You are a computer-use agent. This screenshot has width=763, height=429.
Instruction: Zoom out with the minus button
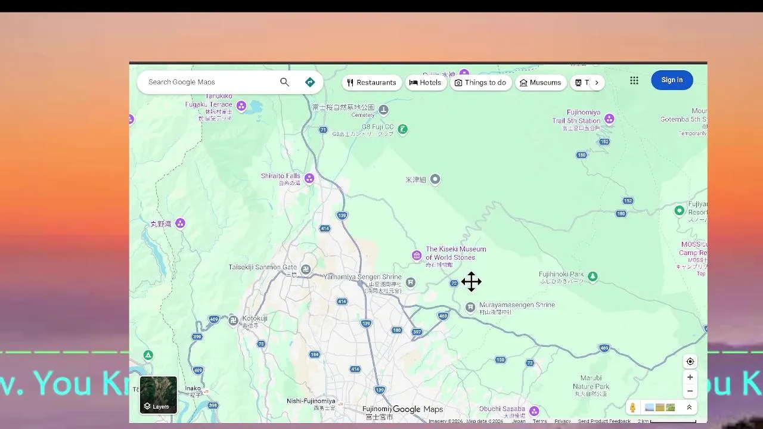690,391
